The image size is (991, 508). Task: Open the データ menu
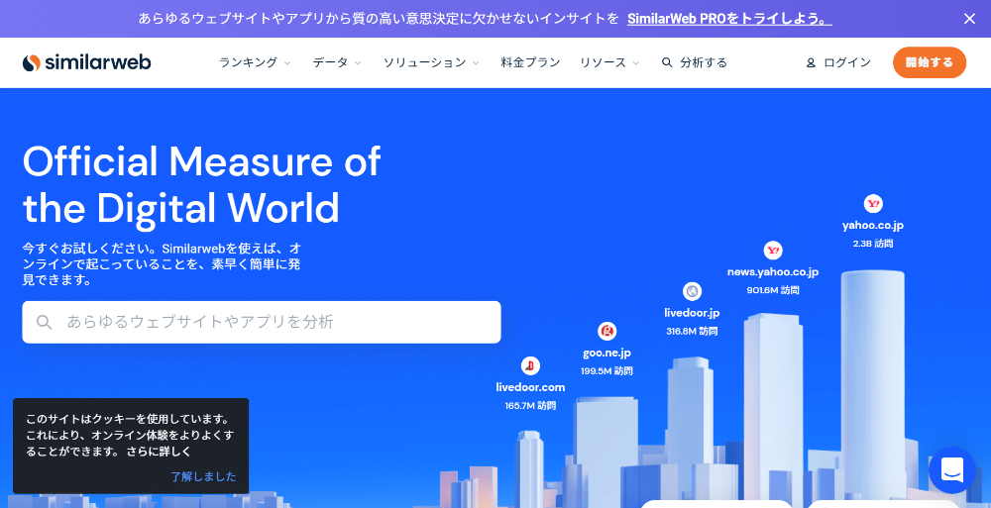[x=331, y=62]
